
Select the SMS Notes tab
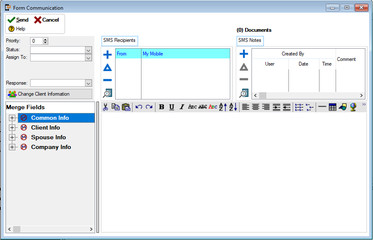[x=250, y=41]
